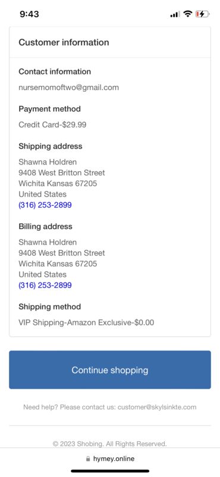Tap the home indicator bar

pyautogui.click(x=110, y=471)
